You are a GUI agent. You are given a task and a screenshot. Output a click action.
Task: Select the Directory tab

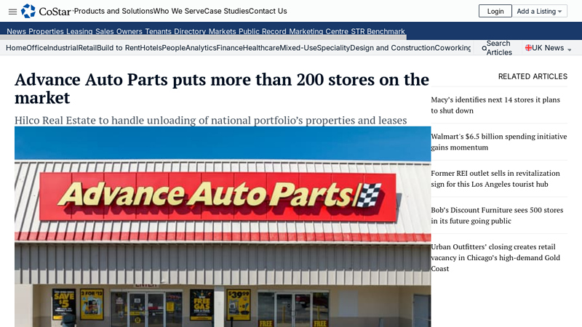tap(190, 31)
